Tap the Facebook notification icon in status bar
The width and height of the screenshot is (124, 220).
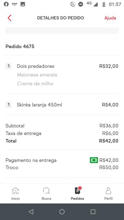pyautogui.click(x=6, y=4)
